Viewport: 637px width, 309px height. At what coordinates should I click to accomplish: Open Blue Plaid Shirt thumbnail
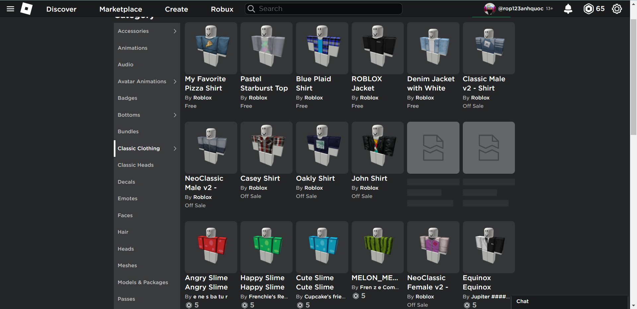(322, 48)
